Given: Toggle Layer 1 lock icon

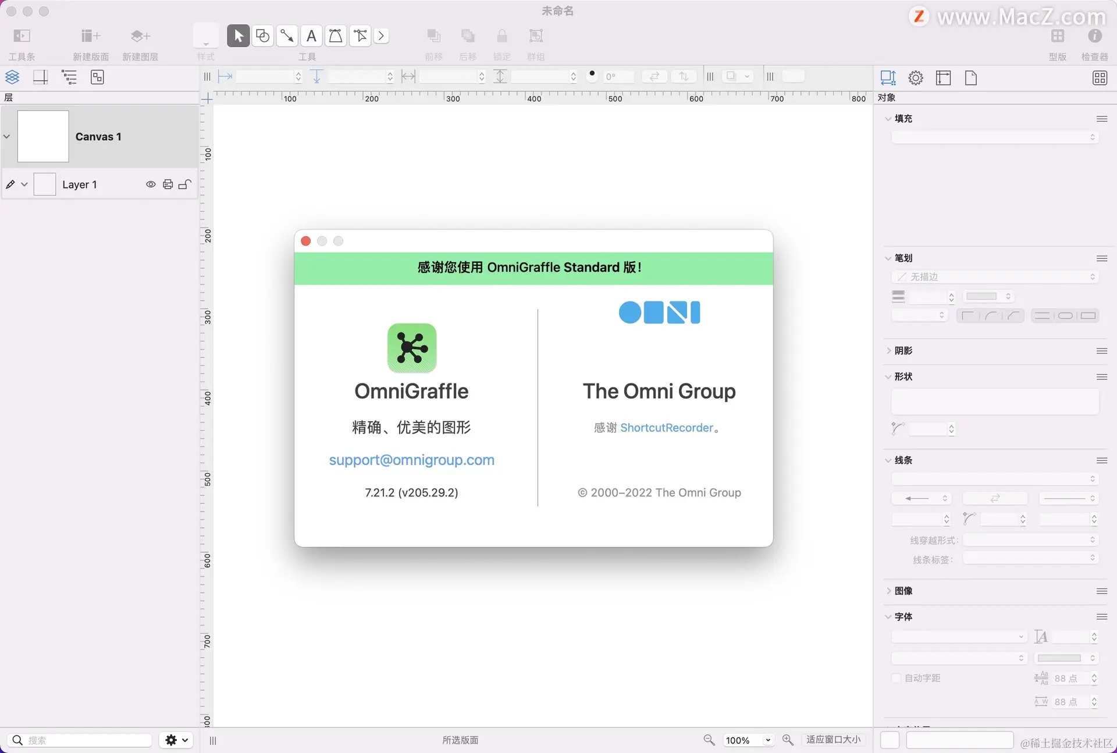Looking at the screenshot, I should 184,184.
